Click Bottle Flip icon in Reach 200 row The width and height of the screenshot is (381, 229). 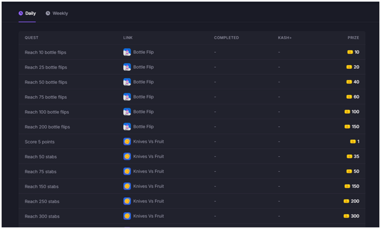[x=127, y=127]
